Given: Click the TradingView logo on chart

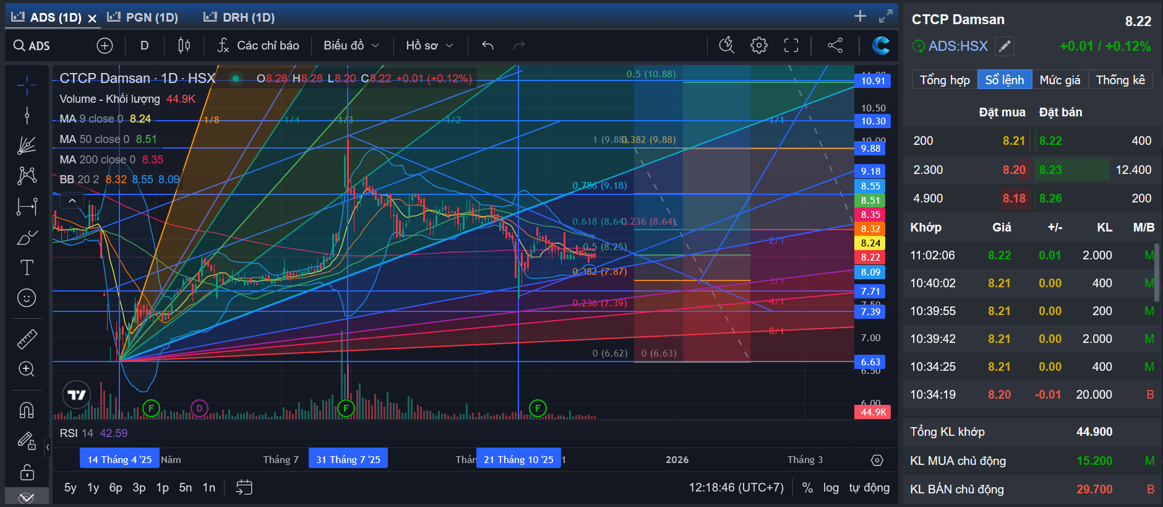Looking at the screenshot, I should 77,394.
